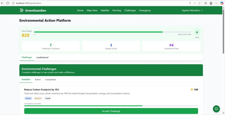The width and height of the screenshot is (225, 115).
Task: Switch to the Leaderboard tab
Action: [42, 57]
